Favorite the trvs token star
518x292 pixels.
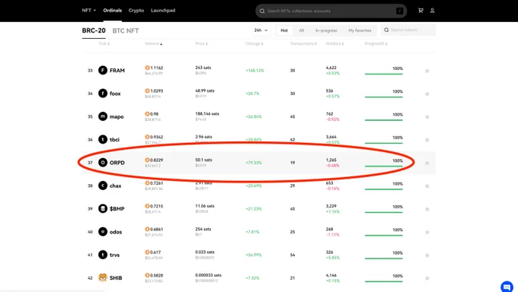(x=427, y=255)
